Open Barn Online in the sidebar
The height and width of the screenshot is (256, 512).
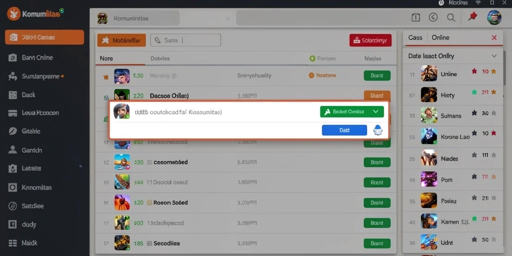(x=37, y=58)
